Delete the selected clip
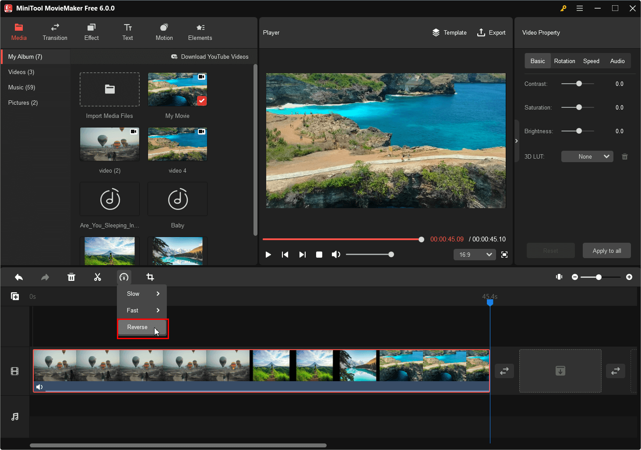 [71, 277]
